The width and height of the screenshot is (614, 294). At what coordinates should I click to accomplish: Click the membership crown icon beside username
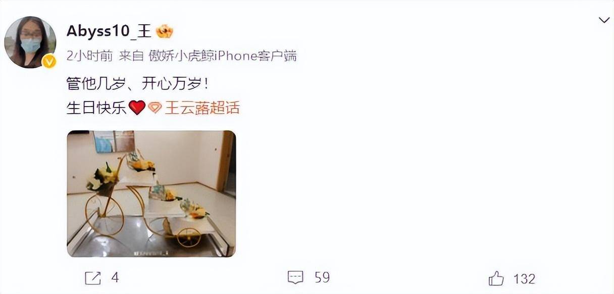tap(165, 31)
